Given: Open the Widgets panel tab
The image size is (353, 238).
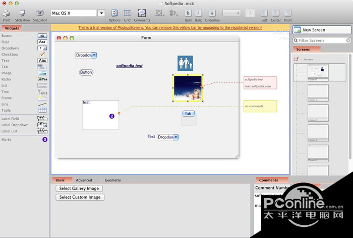Looking at the screenshot, I should (12, 28).
